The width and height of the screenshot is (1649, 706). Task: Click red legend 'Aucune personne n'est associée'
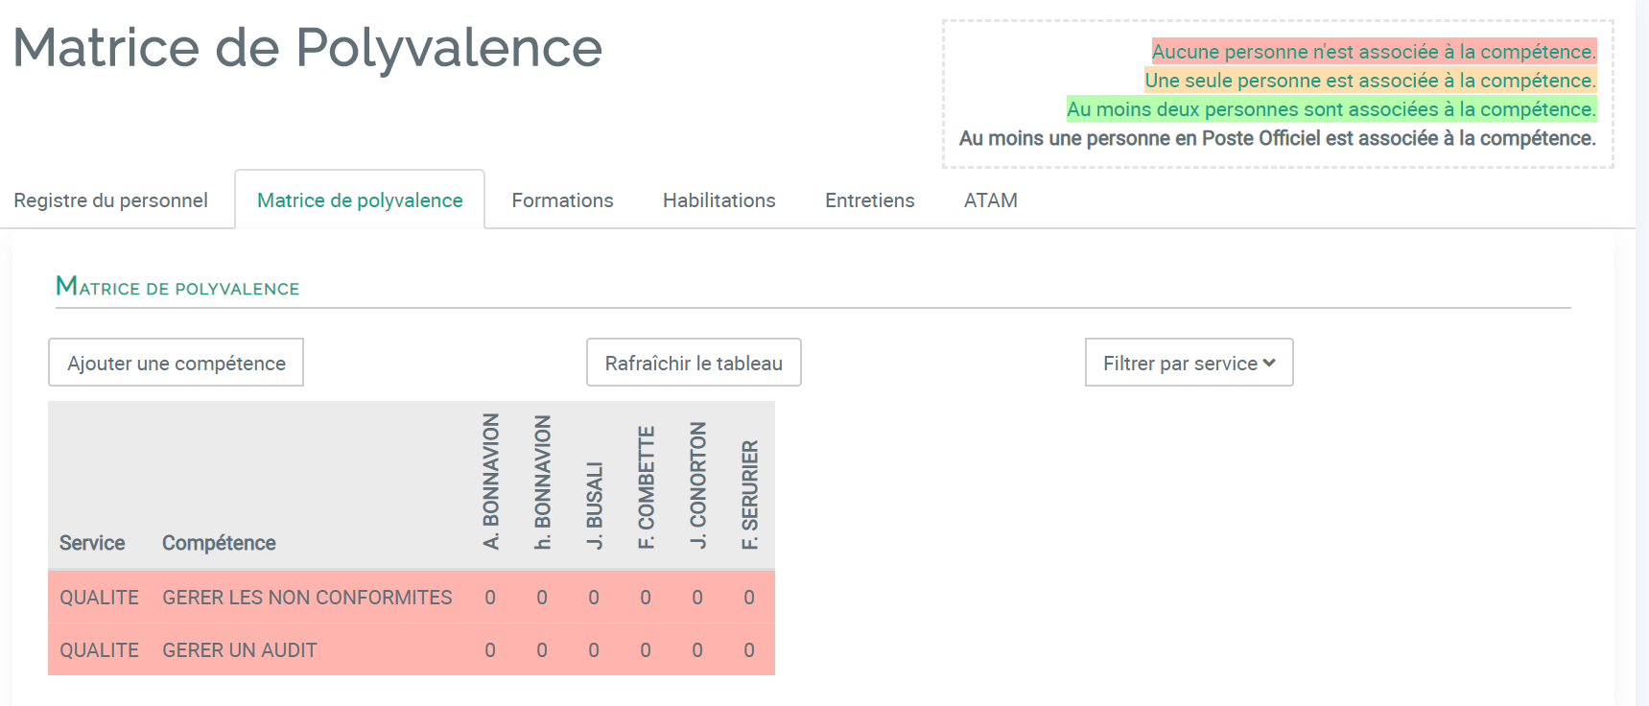(x=1374, y=52)
